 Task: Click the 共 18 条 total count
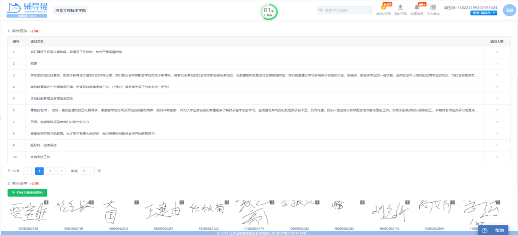[13, 171]
